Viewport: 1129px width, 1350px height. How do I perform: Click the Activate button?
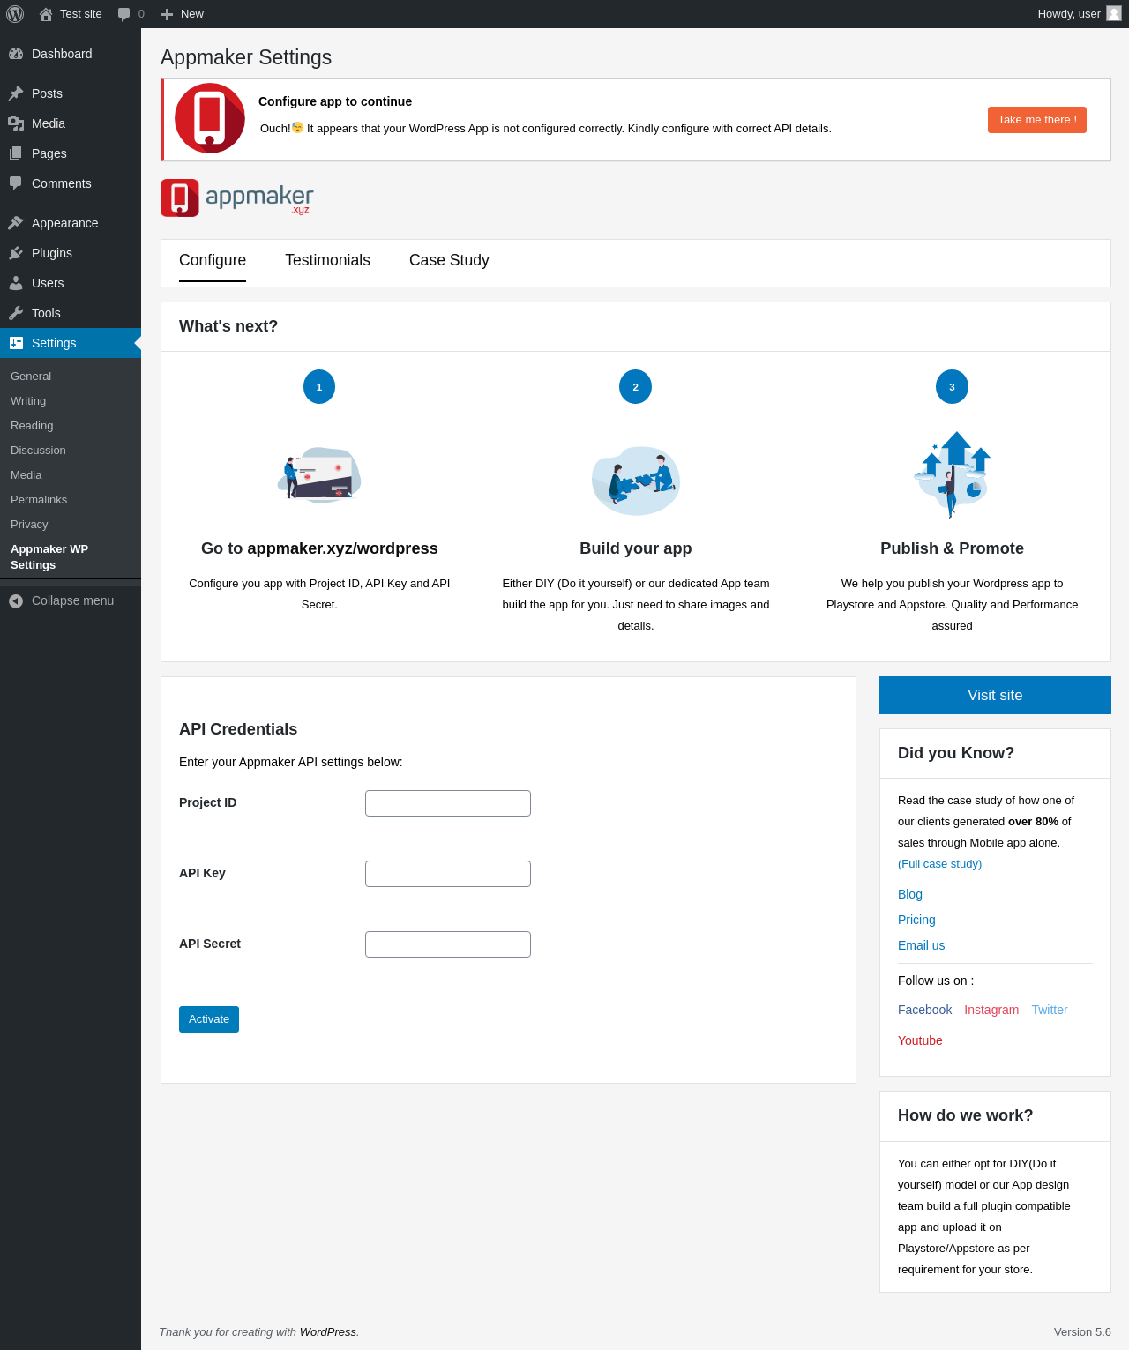[x=209, y=1019]
